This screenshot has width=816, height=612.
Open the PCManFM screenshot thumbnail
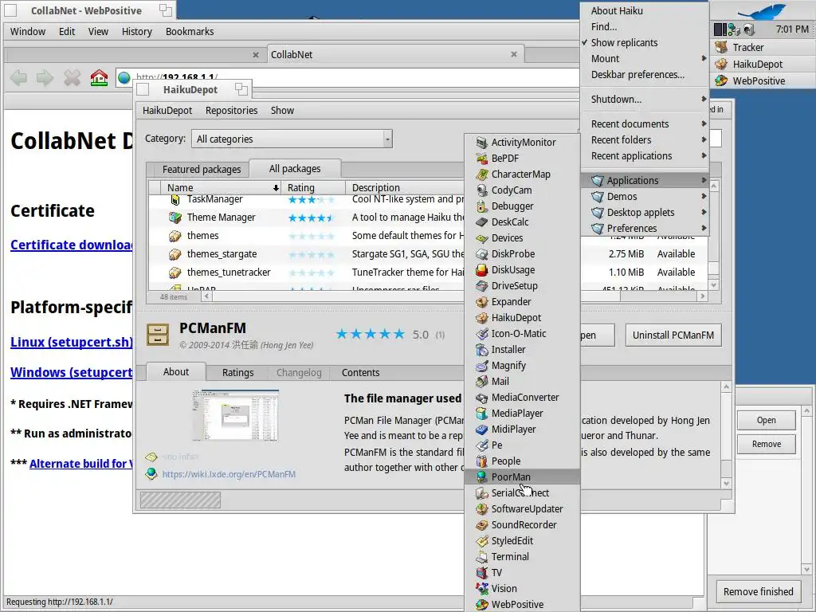[235, 415]
